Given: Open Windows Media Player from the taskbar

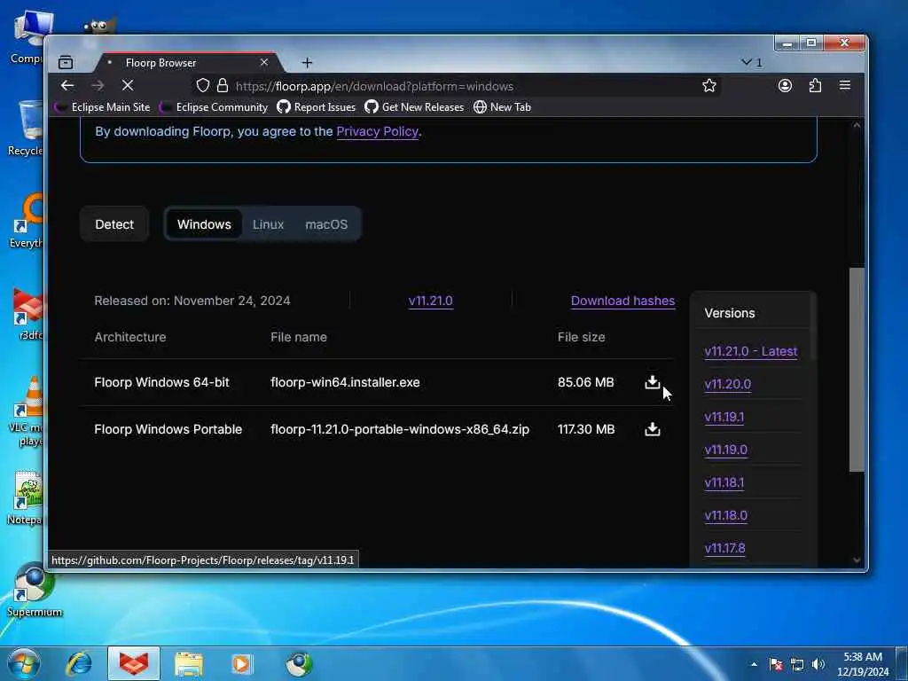Looking at the screenshot, I should tap(241, 663).
